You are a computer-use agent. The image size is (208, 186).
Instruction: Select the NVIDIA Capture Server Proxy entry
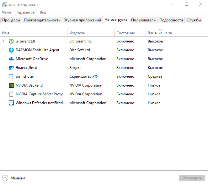[x=39, y=94]
